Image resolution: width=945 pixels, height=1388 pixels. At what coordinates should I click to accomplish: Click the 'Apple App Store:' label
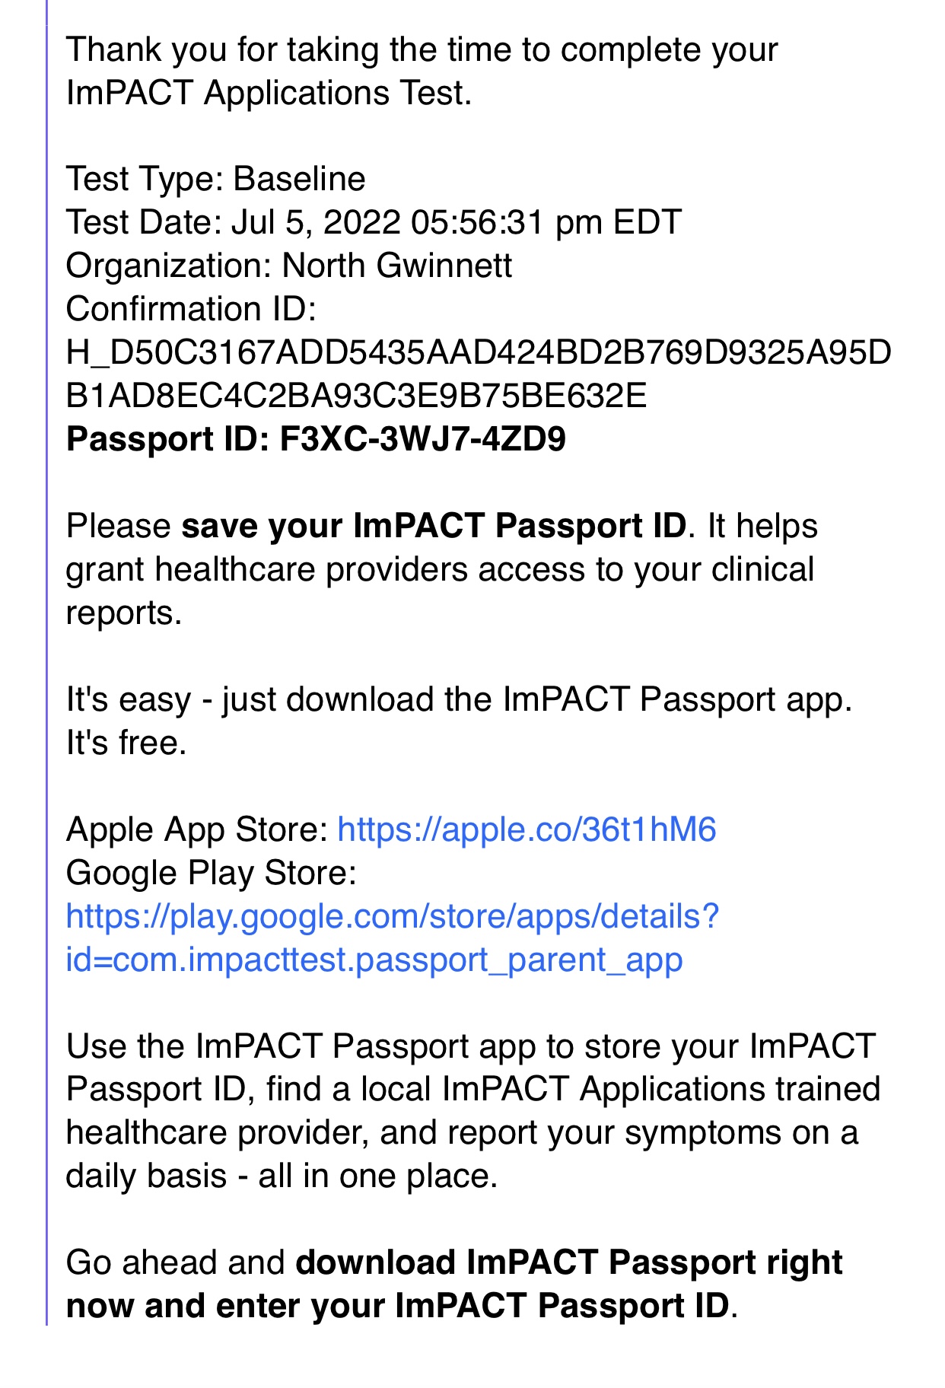197,829
